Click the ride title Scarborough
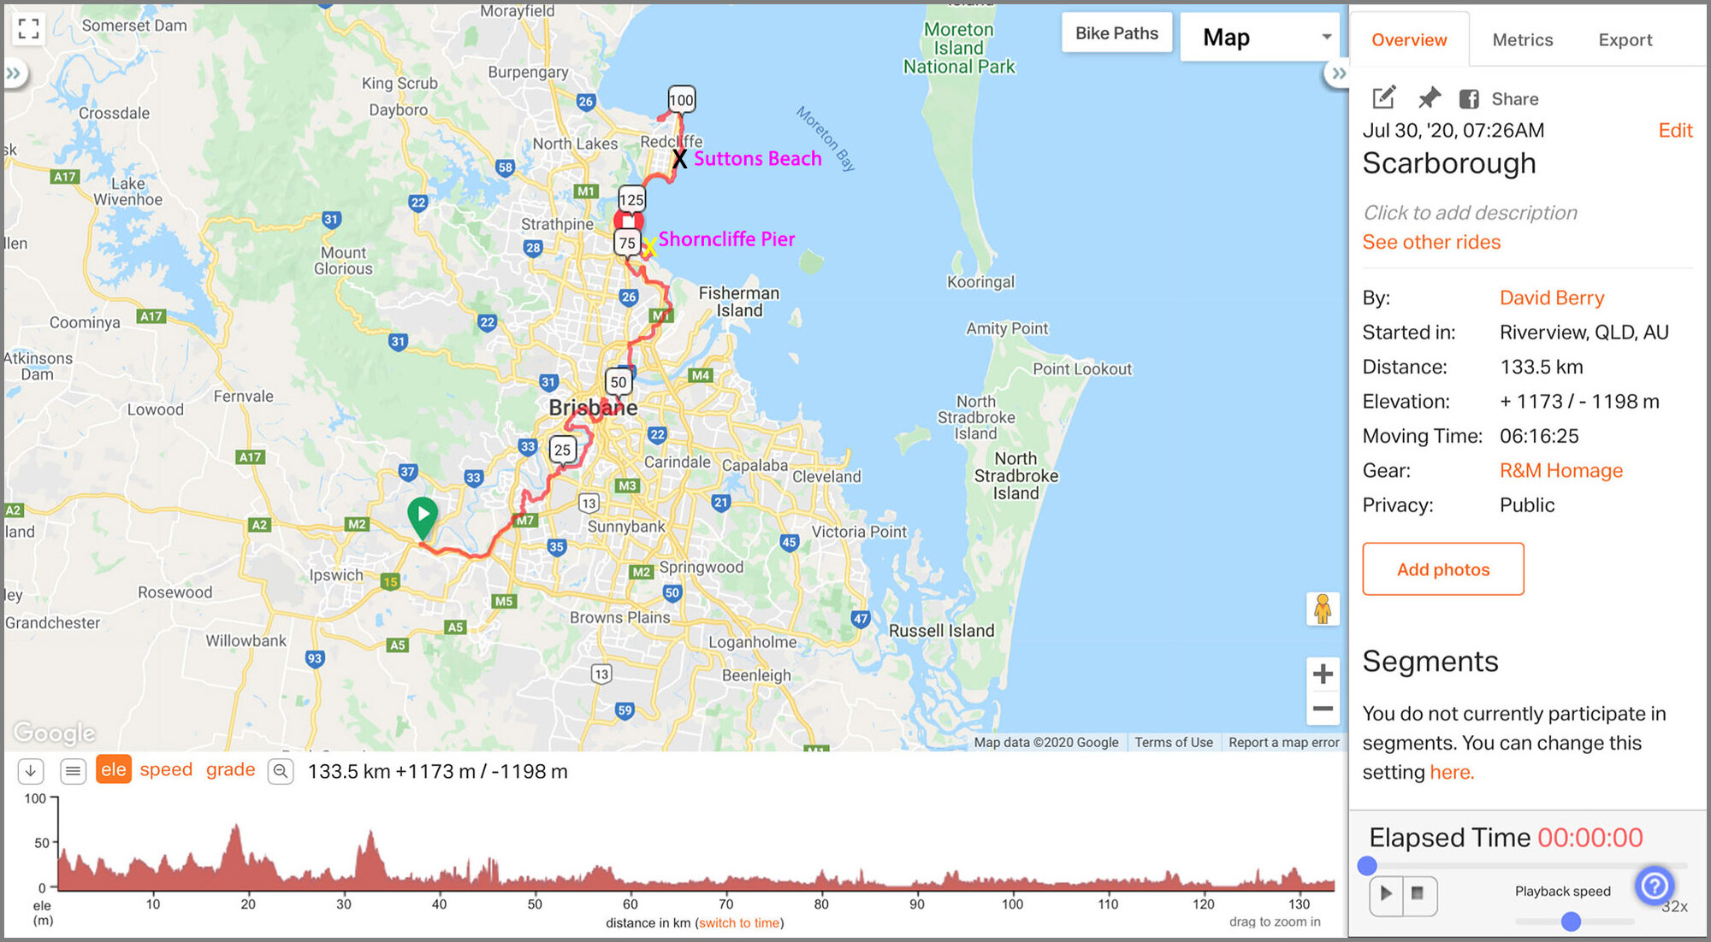This screenshot has height=942, width=1711. pos(1449,163)
